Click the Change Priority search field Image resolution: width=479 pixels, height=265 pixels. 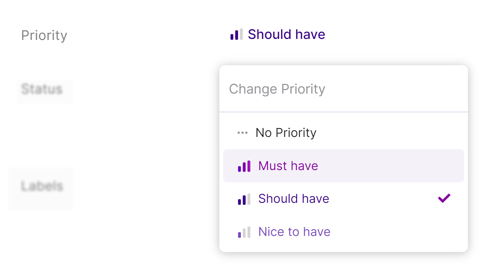[344, 89]
